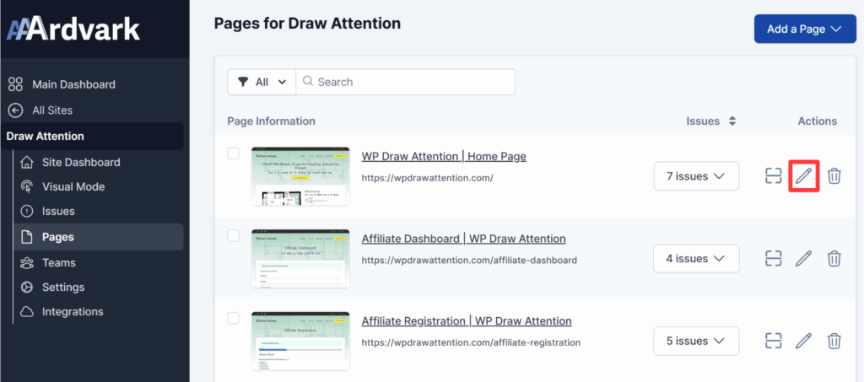Image resolution: width=864 pixels, height=382 pixels.
Task: Click the edit pencil for Home Page row
Action: (x=804, y=176)
